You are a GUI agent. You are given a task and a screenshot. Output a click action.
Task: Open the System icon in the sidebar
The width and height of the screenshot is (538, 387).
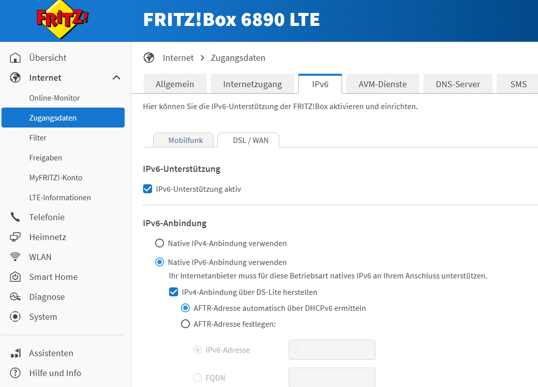(14, 316)
